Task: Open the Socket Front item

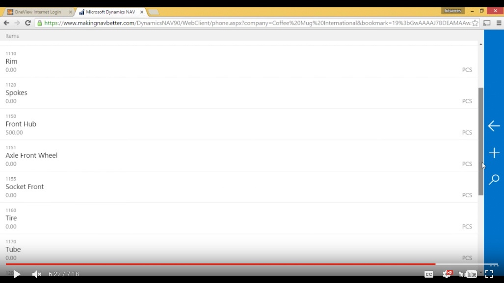Action: point(239,187)
